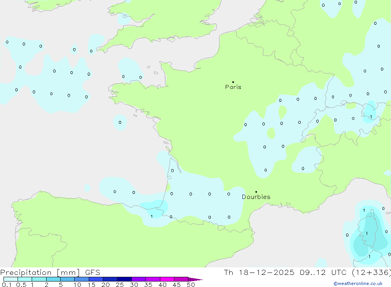The height and width of the screenshot is (287, 391).
Task: Click the '1' value over eastern Switzerland
Action: tap(371, 117)
